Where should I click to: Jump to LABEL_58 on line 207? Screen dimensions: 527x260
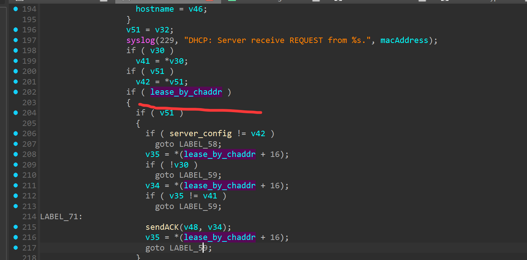pyautogui.click(x=198, y=144)
